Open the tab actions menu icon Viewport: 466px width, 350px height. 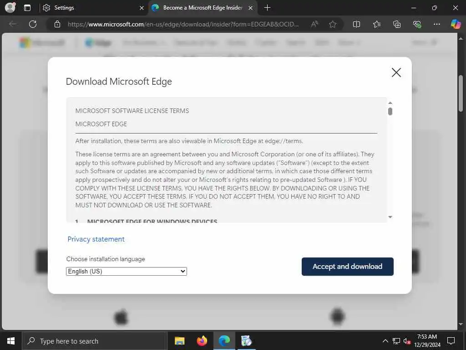click(x=27, y=8)
